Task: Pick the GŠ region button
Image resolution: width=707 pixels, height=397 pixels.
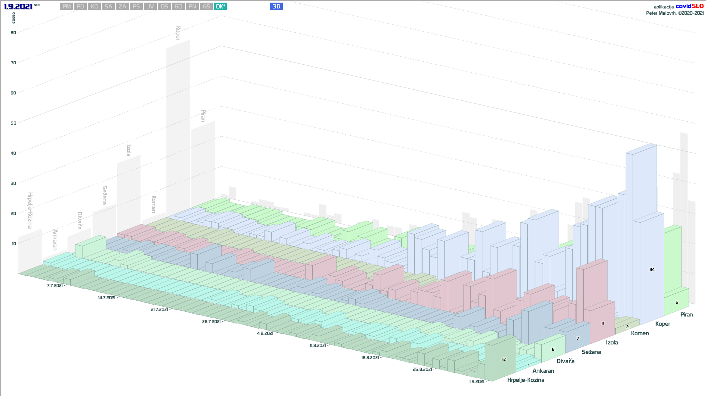Action: [x=206, y=7]
